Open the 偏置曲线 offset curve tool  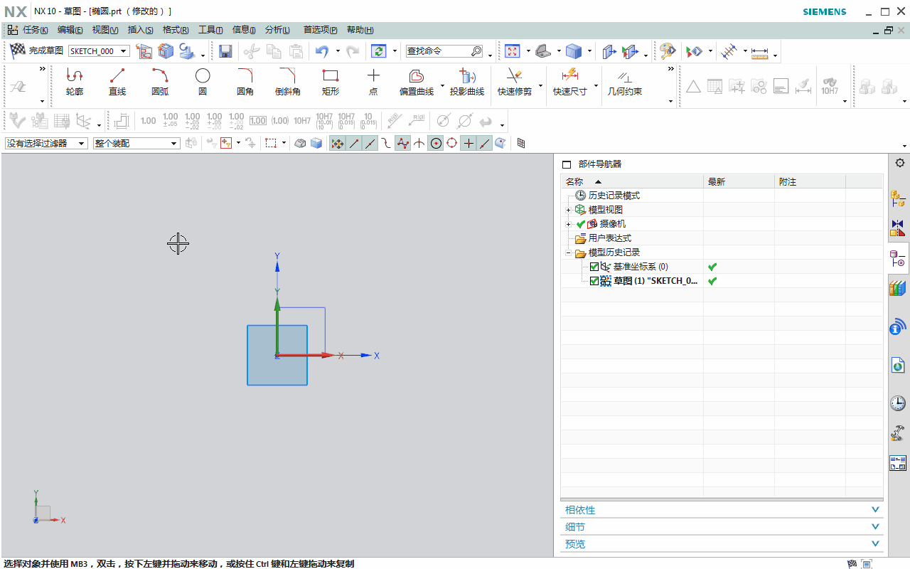(417, 83)
